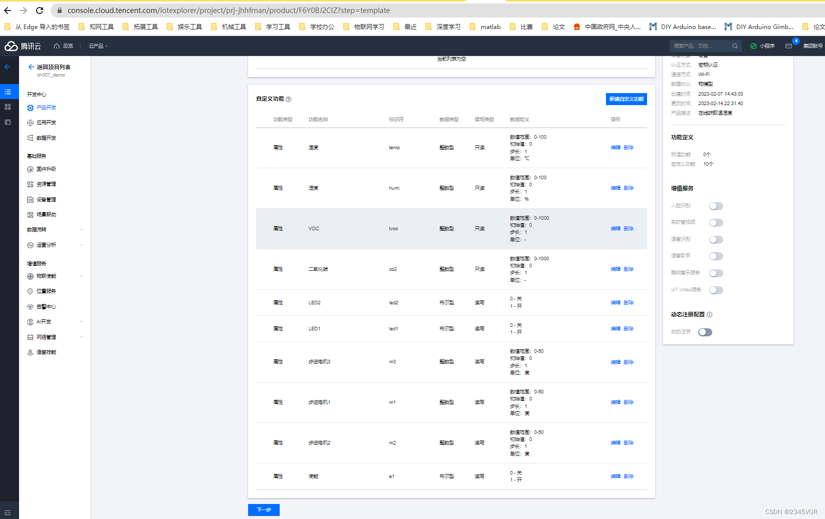Expand the AI开发 menu chevron
This screenshot has width=825, height=519.
pos(81,322)
